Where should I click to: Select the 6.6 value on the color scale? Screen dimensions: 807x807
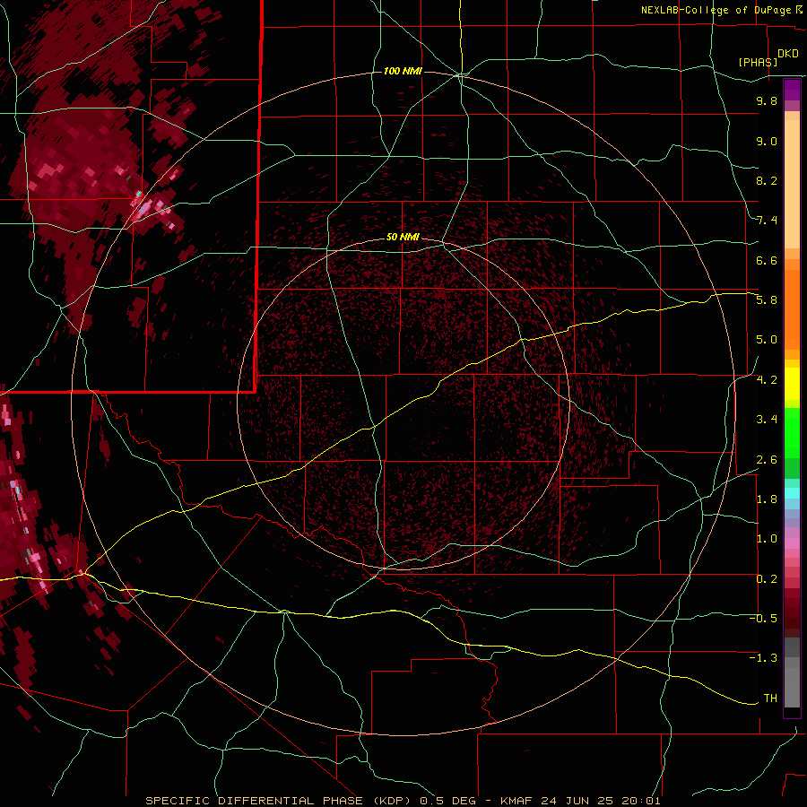point(767,260)
